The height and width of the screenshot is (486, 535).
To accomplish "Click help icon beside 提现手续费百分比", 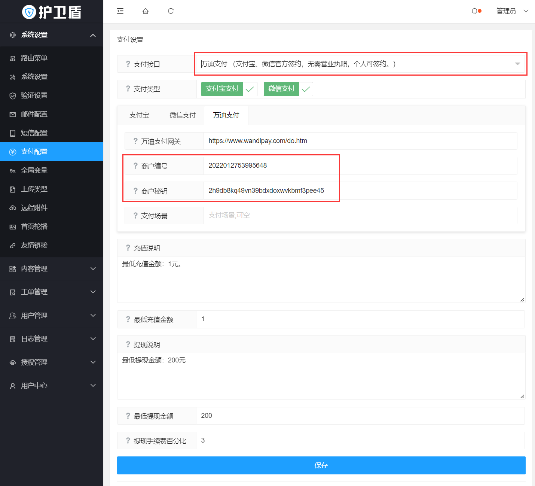I will click(x=128, y=441).
